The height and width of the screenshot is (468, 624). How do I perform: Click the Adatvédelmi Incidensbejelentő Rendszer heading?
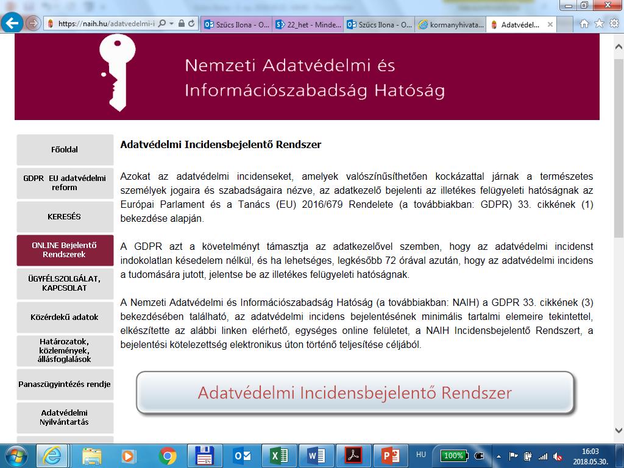221,144
